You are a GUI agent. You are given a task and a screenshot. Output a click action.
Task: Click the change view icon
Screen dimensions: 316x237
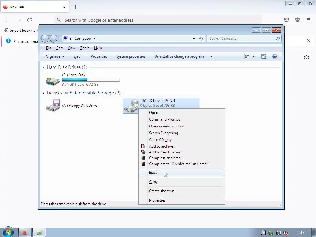click(247, 57)
